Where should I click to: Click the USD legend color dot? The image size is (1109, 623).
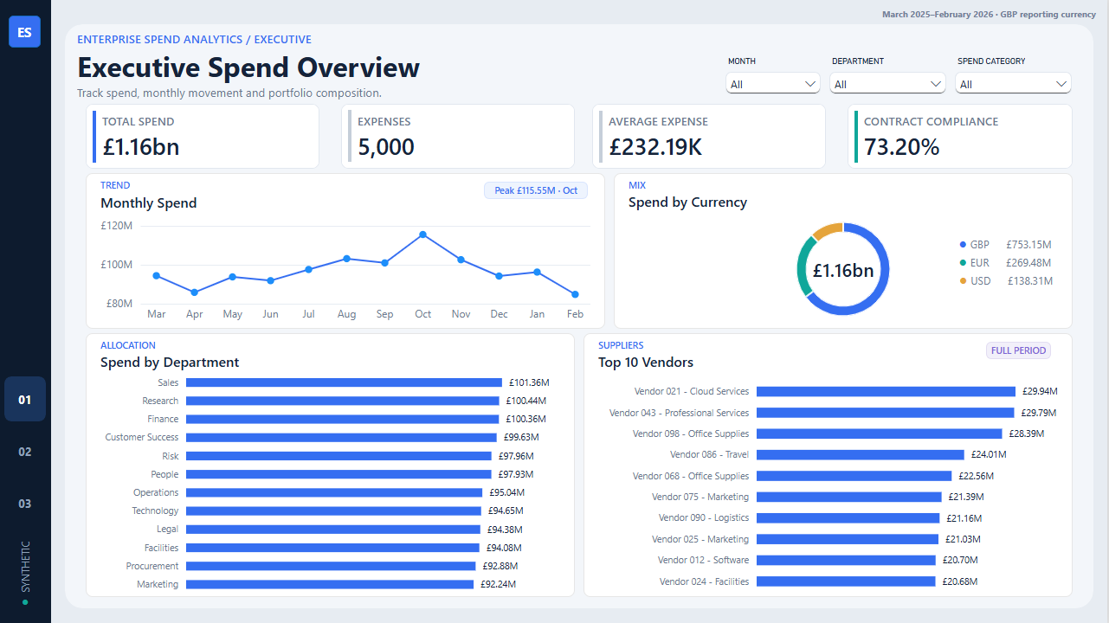click(963, 281)
